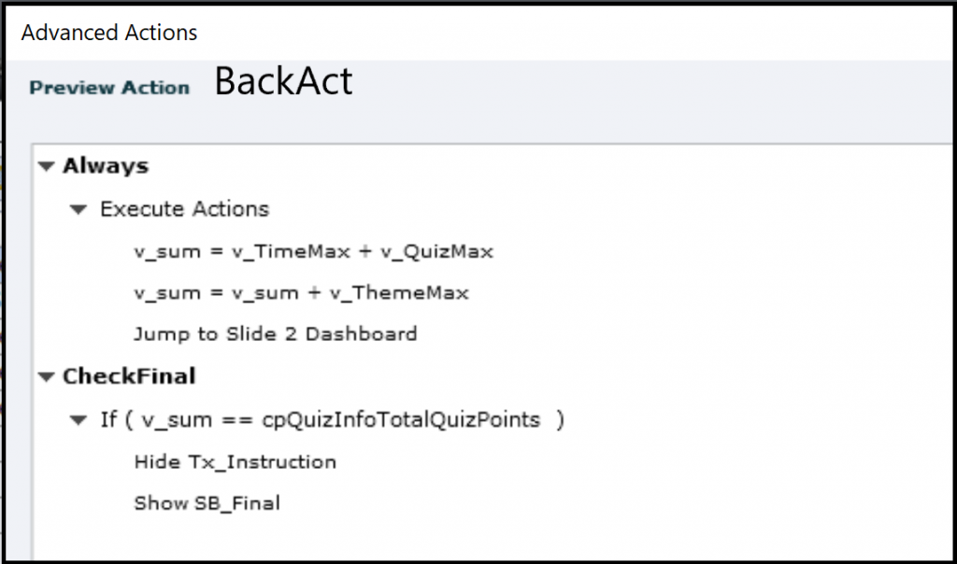
Task: Select the Always decision label
Action: tap(106, 166)
